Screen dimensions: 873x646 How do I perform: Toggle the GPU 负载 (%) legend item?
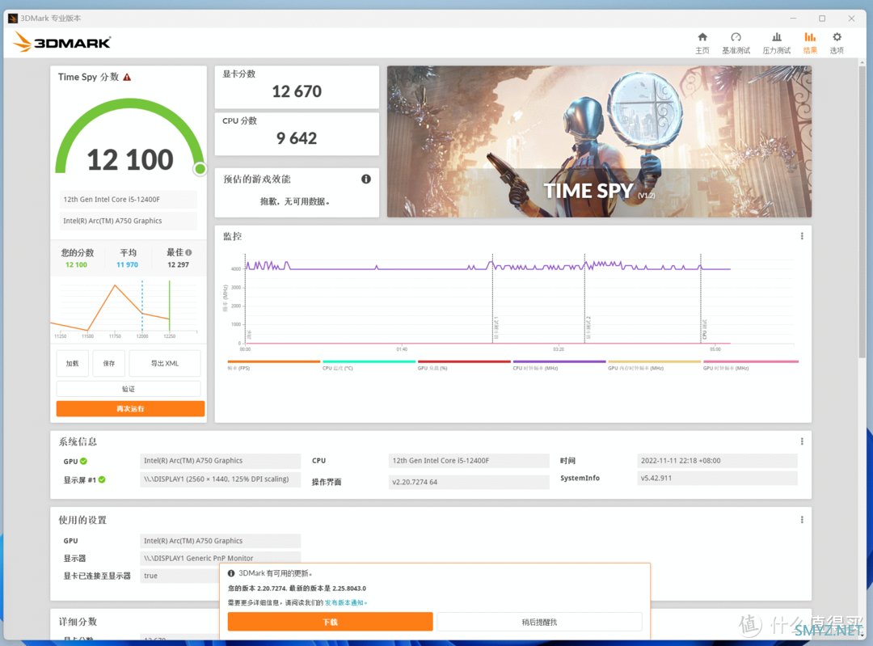(464, 365)
